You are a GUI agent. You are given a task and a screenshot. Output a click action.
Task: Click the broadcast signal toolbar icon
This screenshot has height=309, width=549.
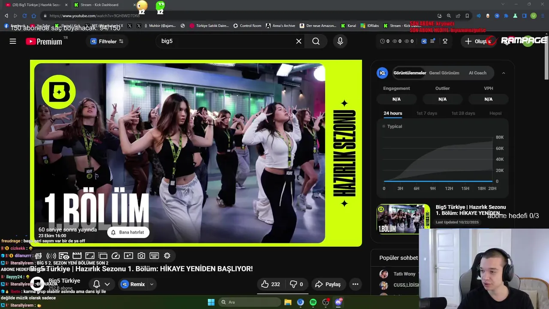click(51, 256)
